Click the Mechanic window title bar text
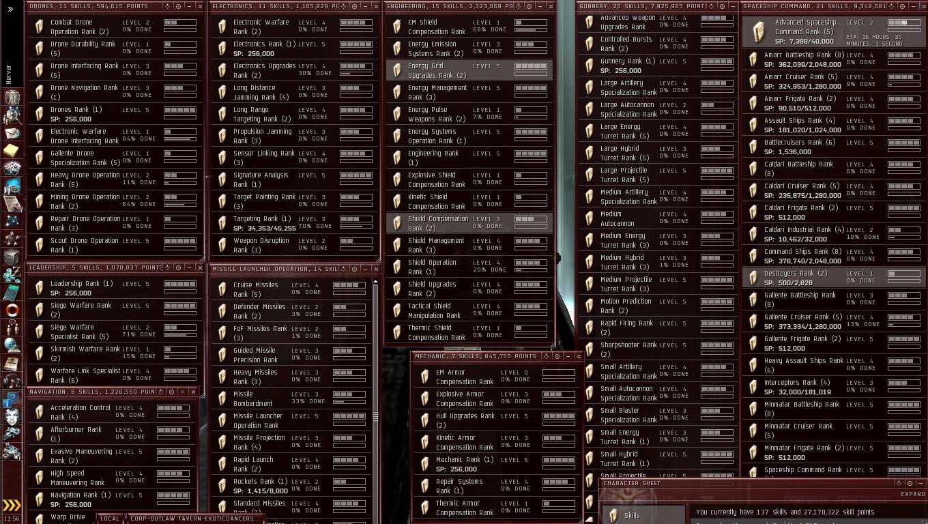The height and width of the screenshot is (524, 928). pyautogui.click(x=476, y=356)
